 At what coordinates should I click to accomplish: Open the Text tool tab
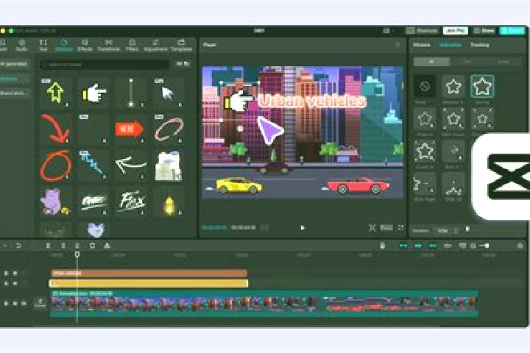coord(43,45)
